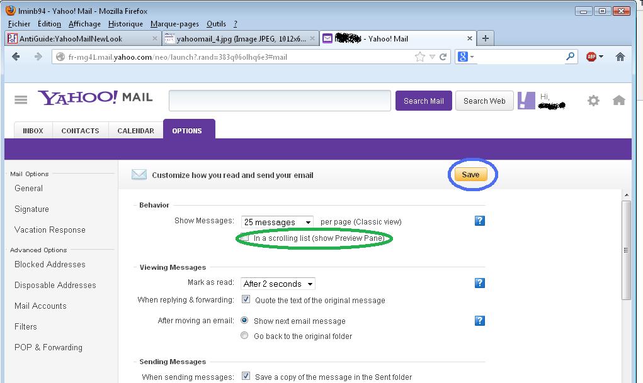Open the Outils menu
The width and height of the screenshot is (643, 383).
(x=216, y=24)
